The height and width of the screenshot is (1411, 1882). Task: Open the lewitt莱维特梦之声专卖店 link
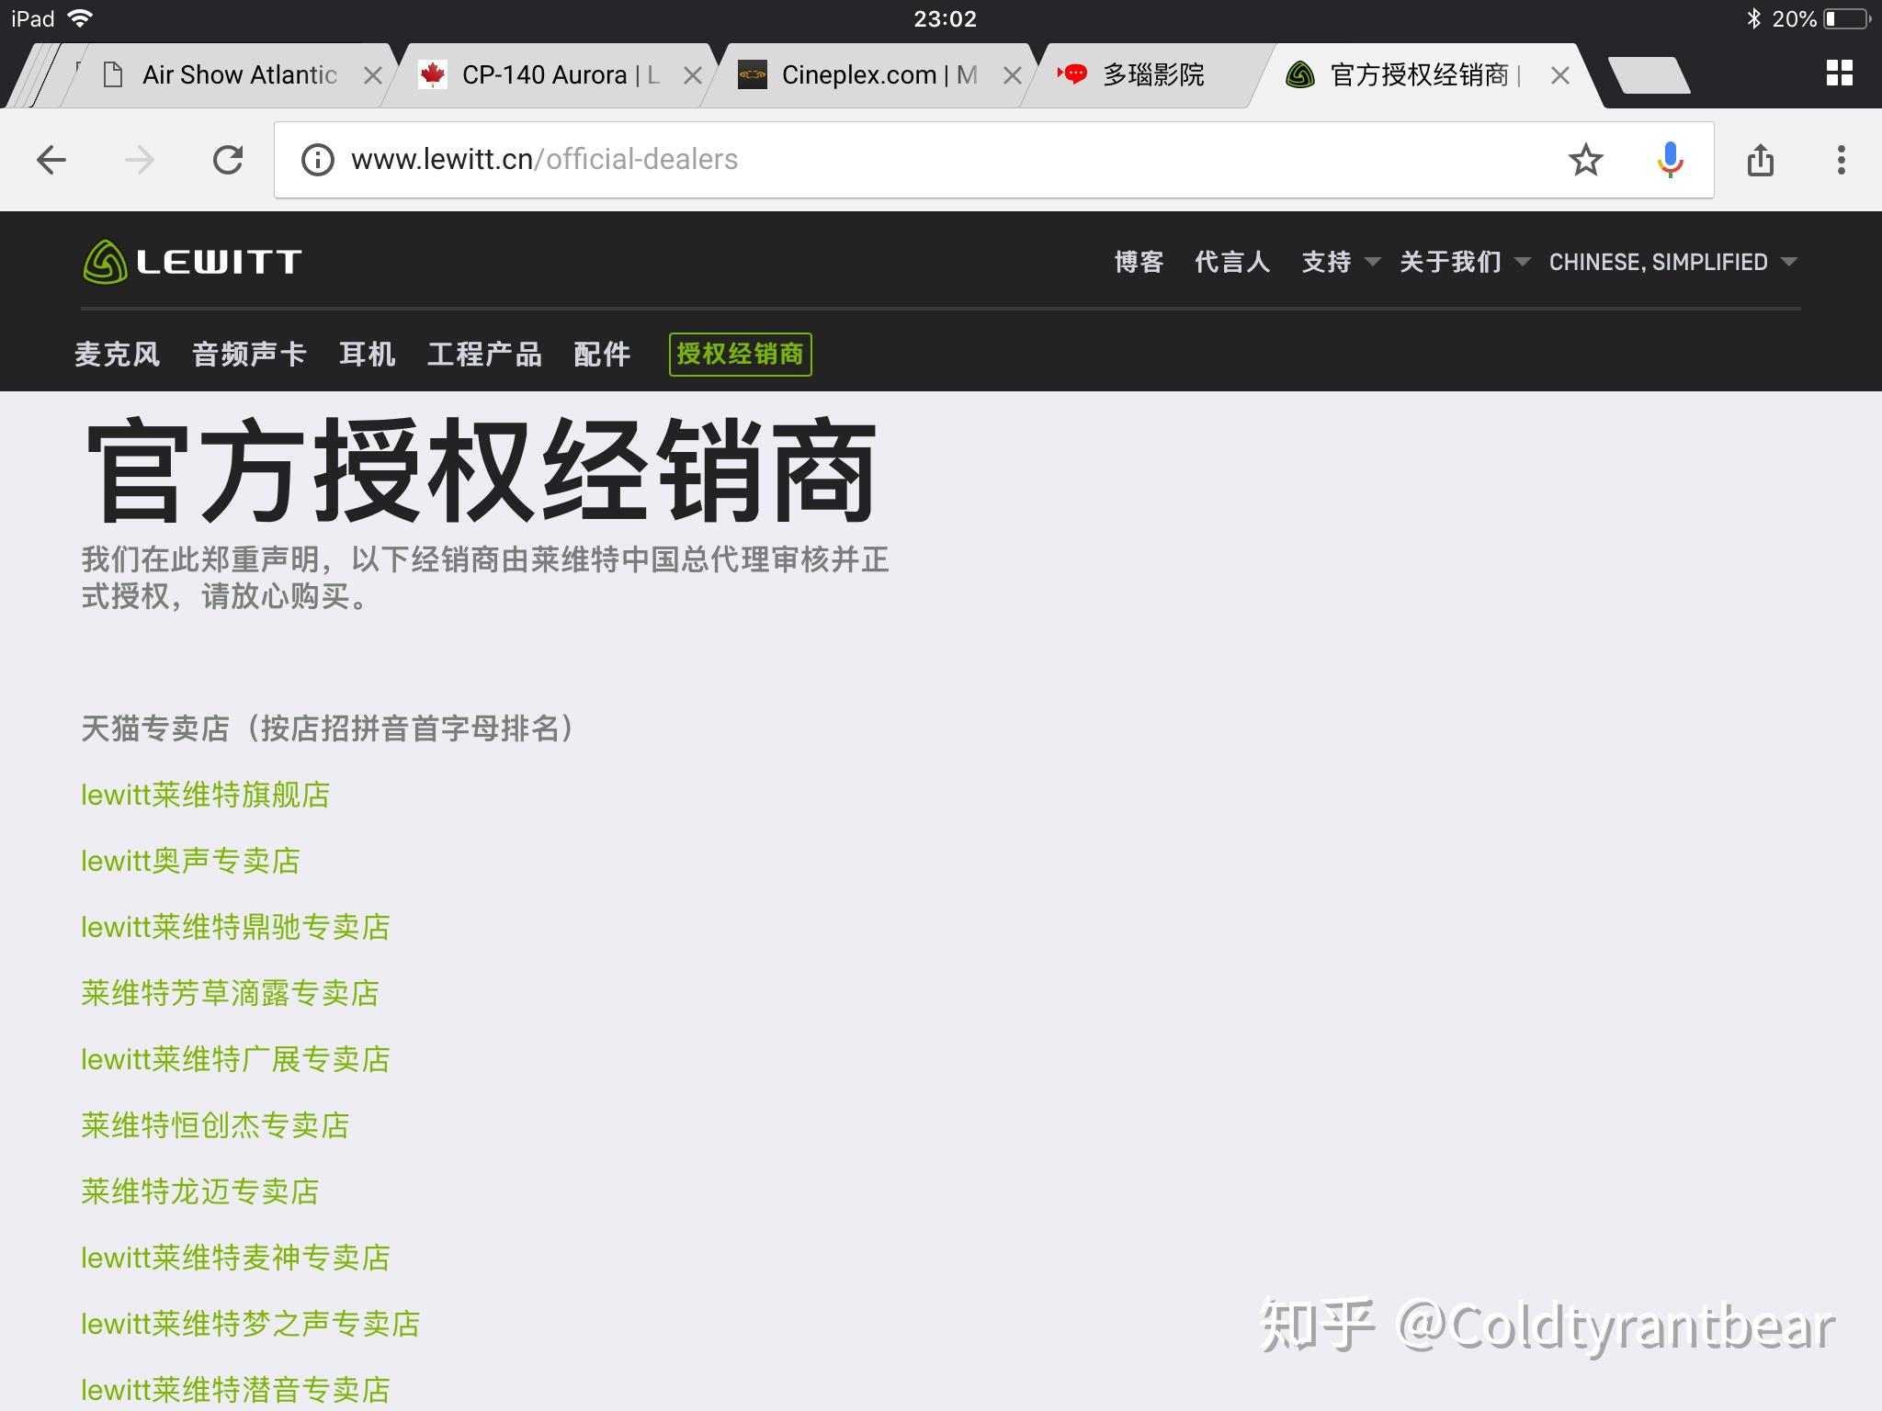click(x=251, y=1324)
